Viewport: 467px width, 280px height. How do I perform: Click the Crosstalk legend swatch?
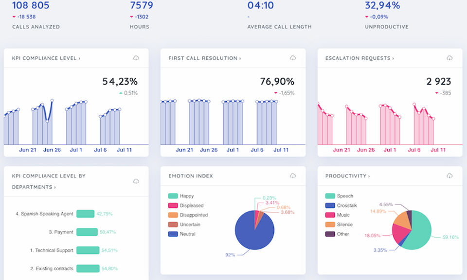(330, 205)
